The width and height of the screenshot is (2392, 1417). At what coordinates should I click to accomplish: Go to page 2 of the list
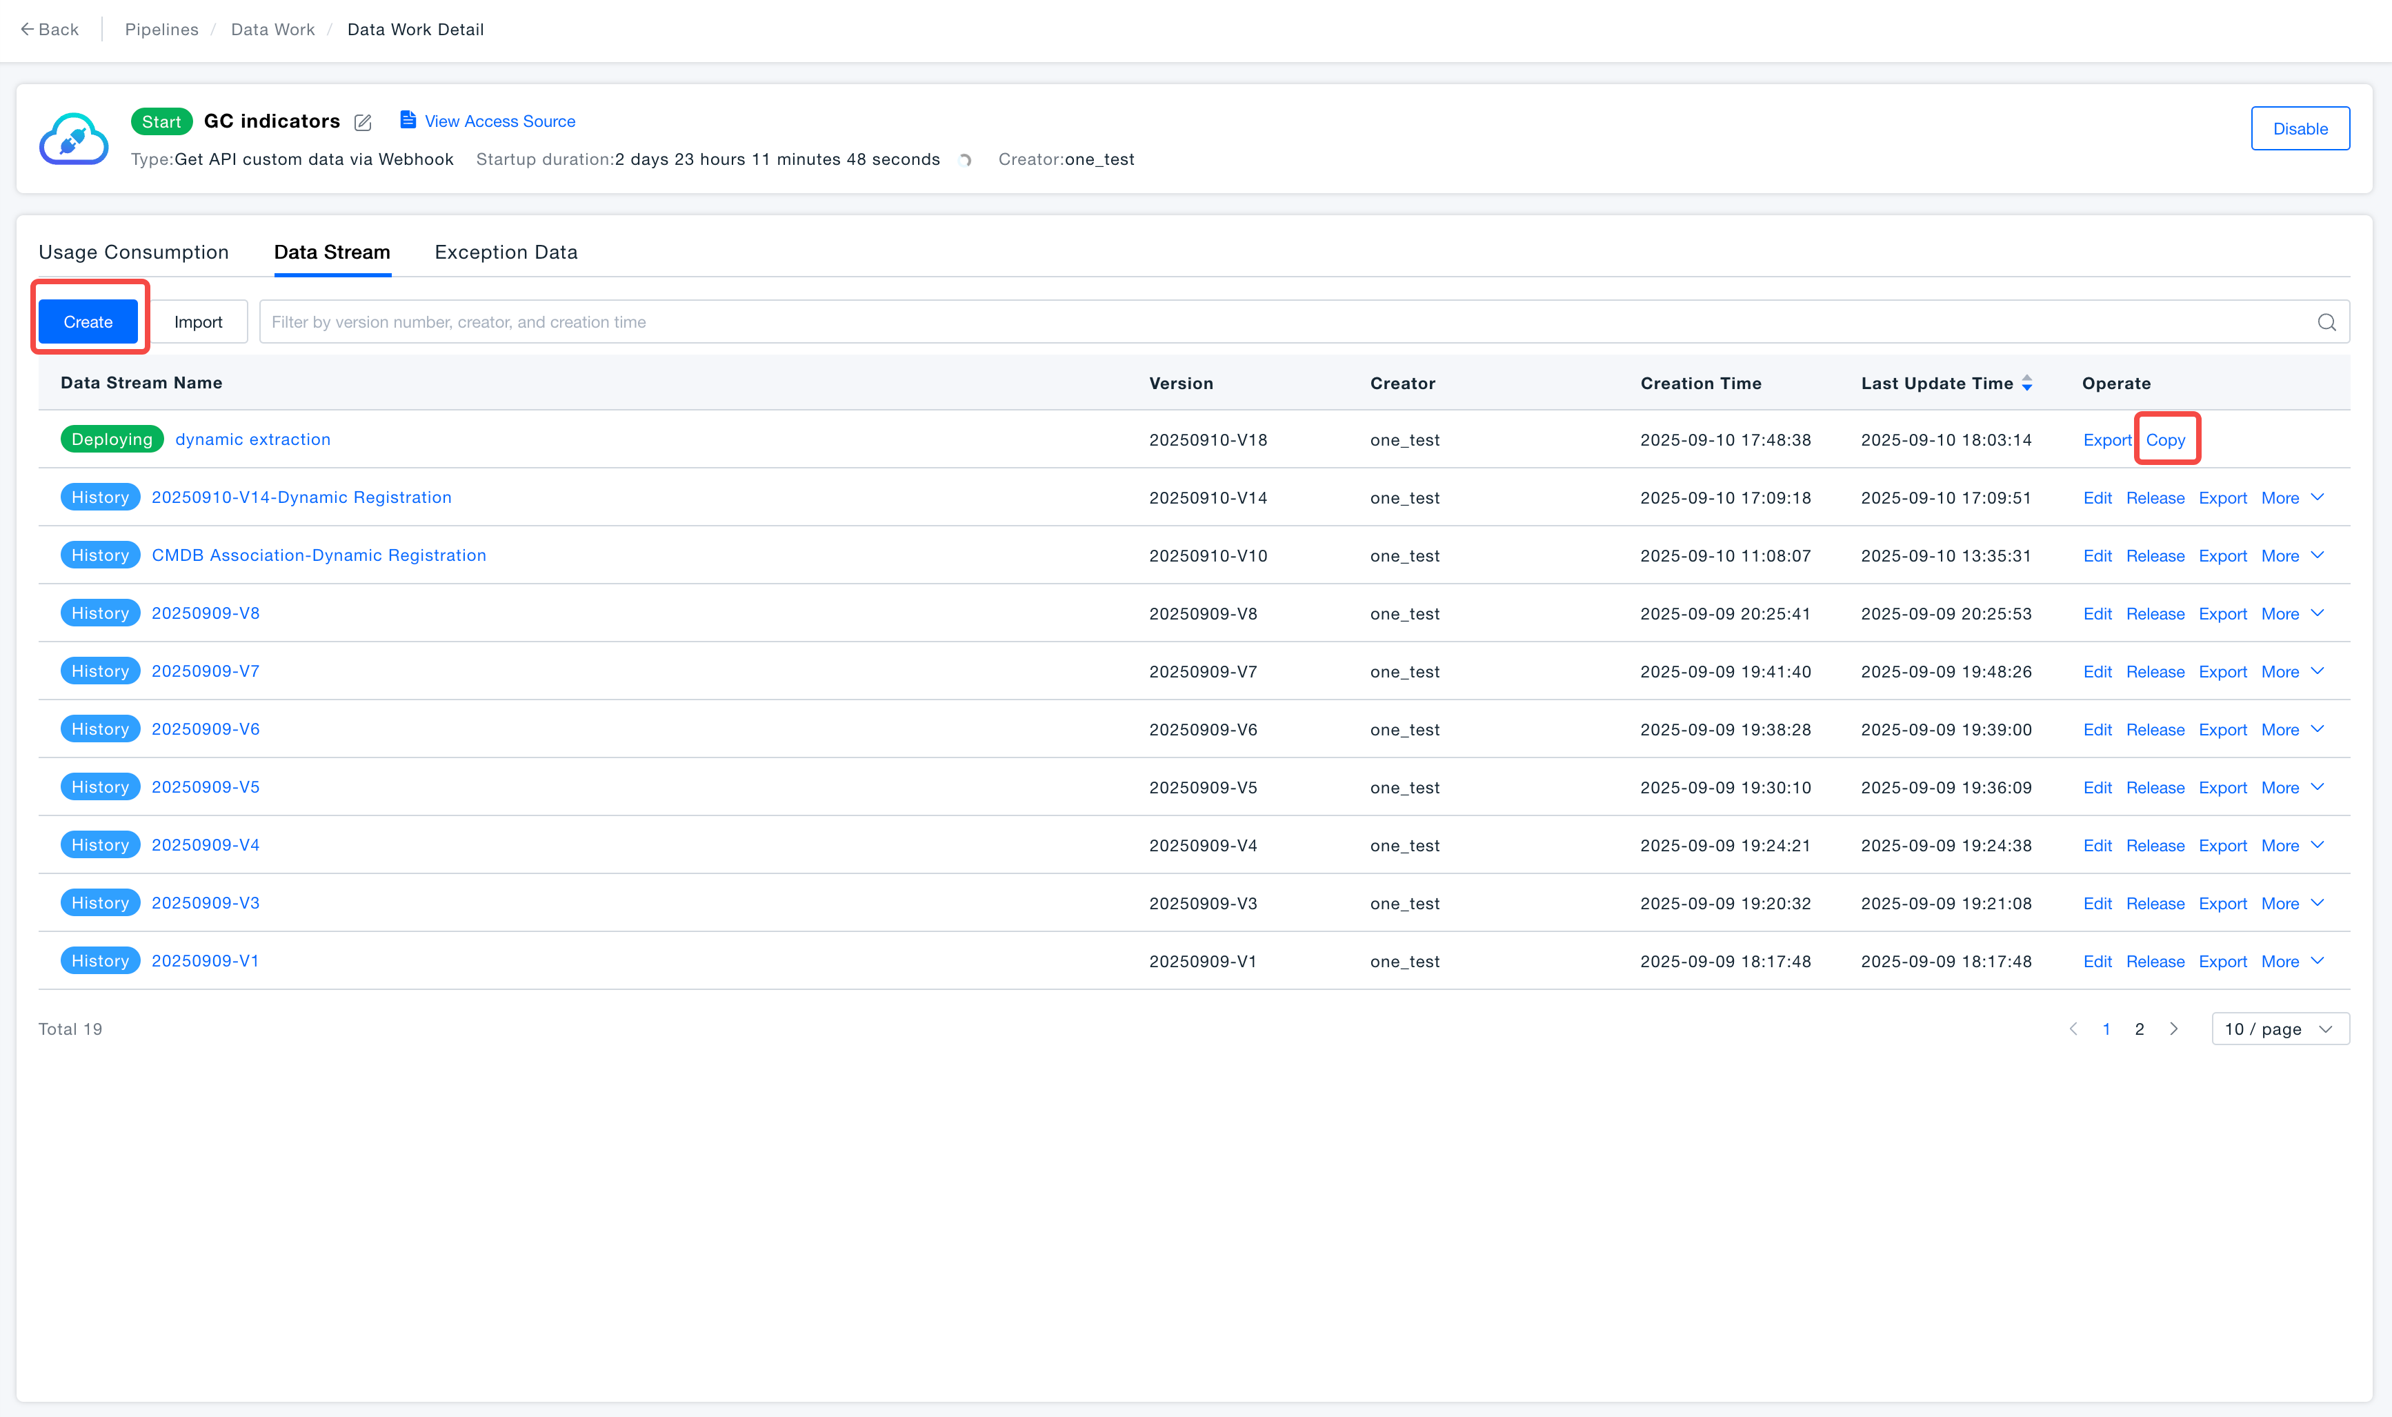[x=2139, y=1029]
